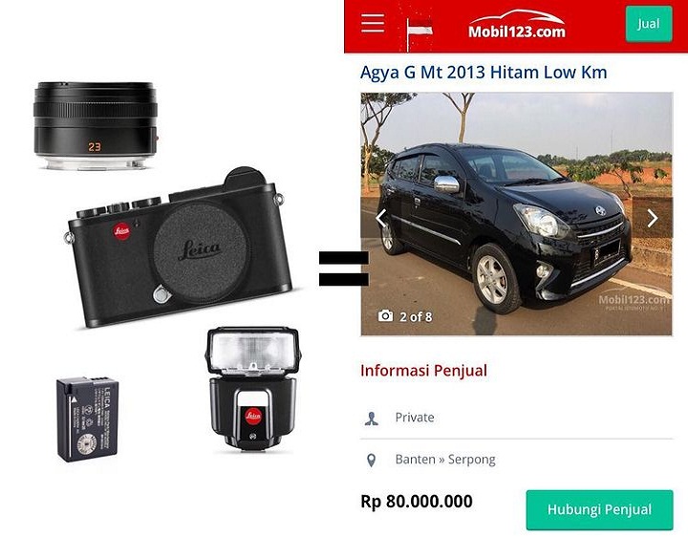The width and height of the screenshot is (688, 537).
Task: Open the black Agya car photo
Action: tap(516, 214)
